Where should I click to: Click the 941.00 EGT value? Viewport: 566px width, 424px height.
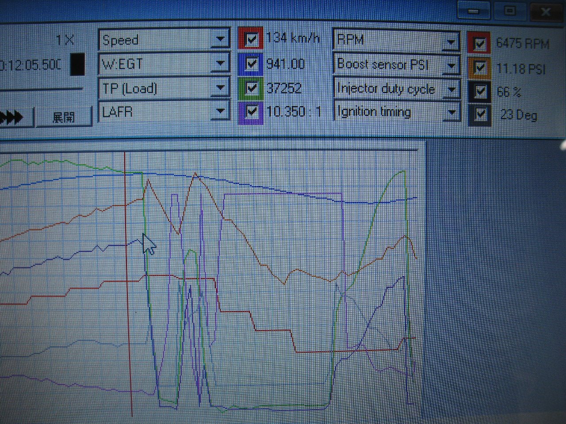(285, 64)
